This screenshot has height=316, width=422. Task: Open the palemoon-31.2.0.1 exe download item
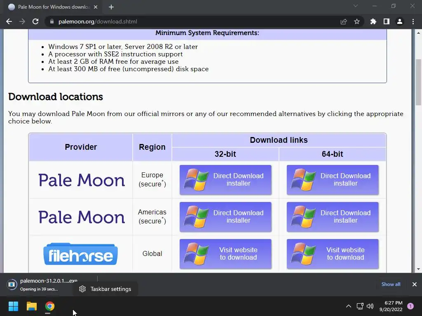(x=49, y=284)
